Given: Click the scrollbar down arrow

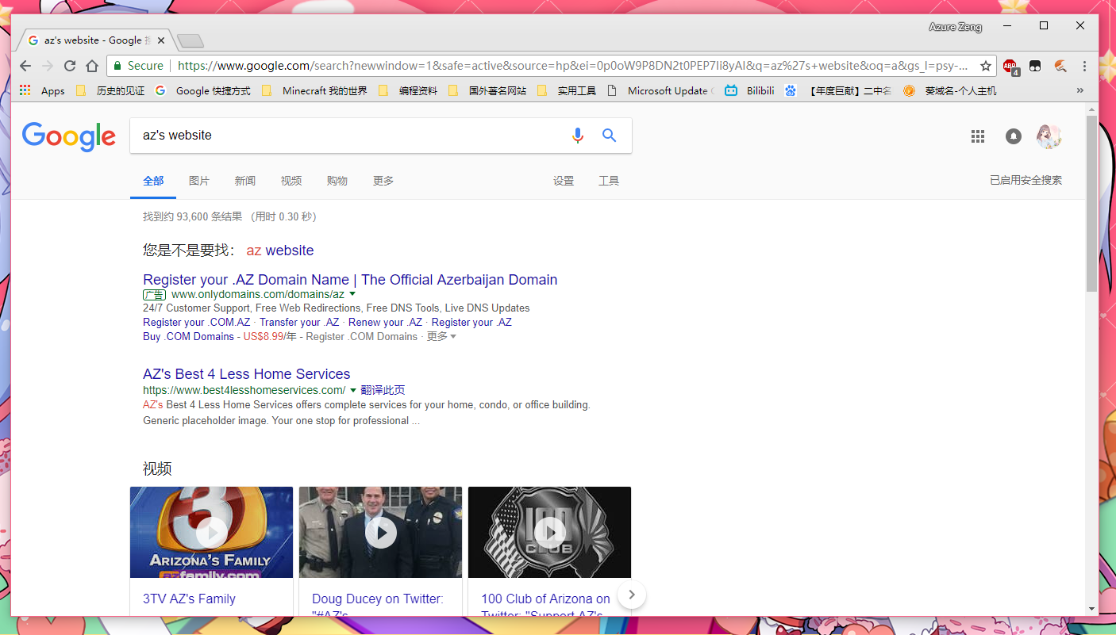Looking at the screenshot, I should point(1092,609).
